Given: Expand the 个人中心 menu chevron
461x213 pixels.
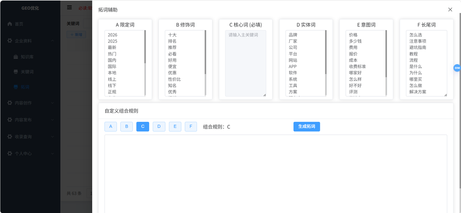Looking at the screenshot, I should pyautogui.click(x=53, y=153).
